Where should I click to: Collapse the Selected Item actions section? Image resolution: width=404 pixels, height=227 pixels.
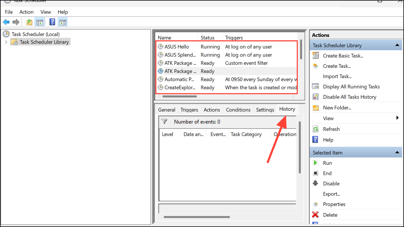pyautogui.click(x=397, y=153)
